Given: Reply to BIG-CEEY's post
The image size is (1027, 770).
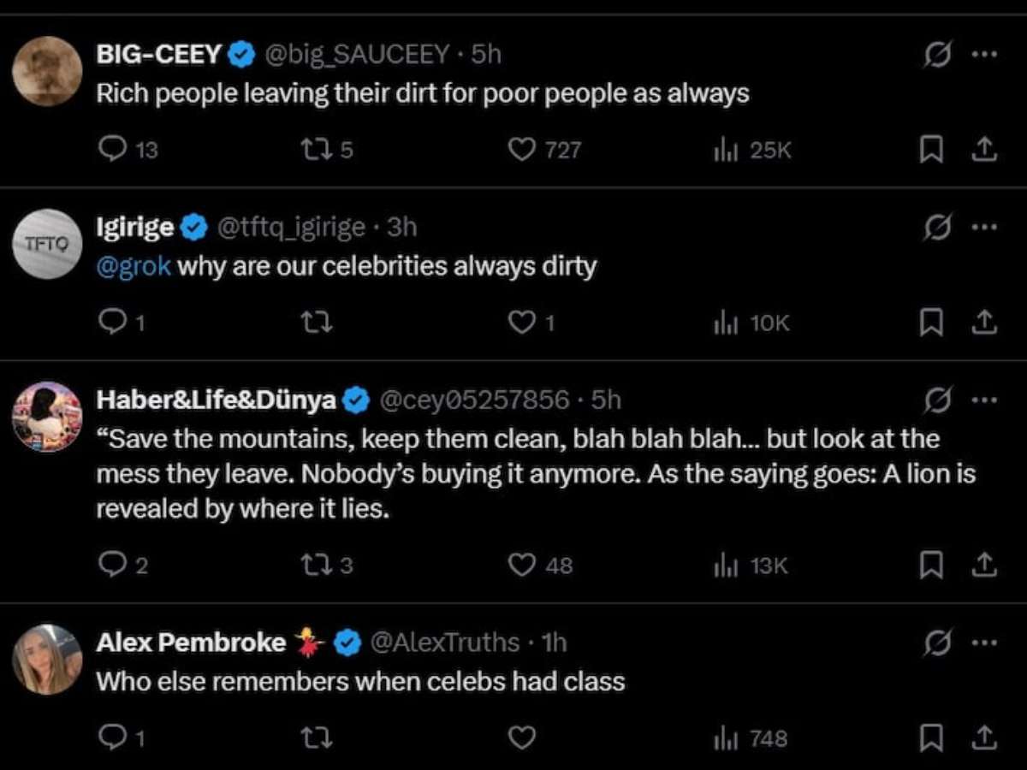Looking at the screenshot, I should click(x=113, y=151).
